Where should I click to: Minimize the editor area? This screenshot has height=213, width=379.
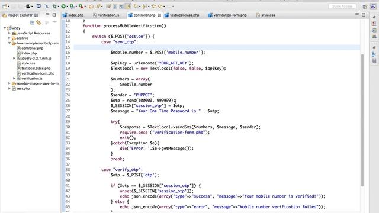[357, 14]
